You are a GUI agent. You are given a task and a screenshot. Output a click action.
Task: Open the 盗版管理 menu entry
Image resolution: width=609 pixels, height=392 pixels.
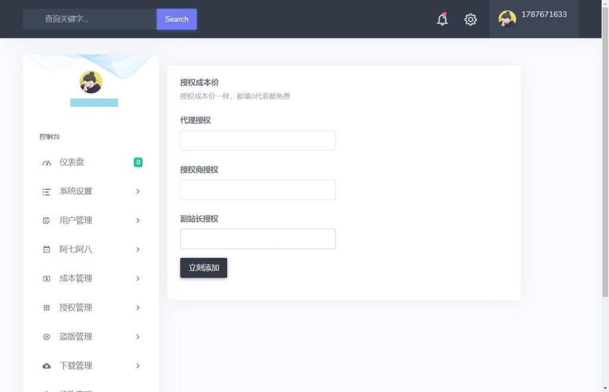tap(76, 337)
